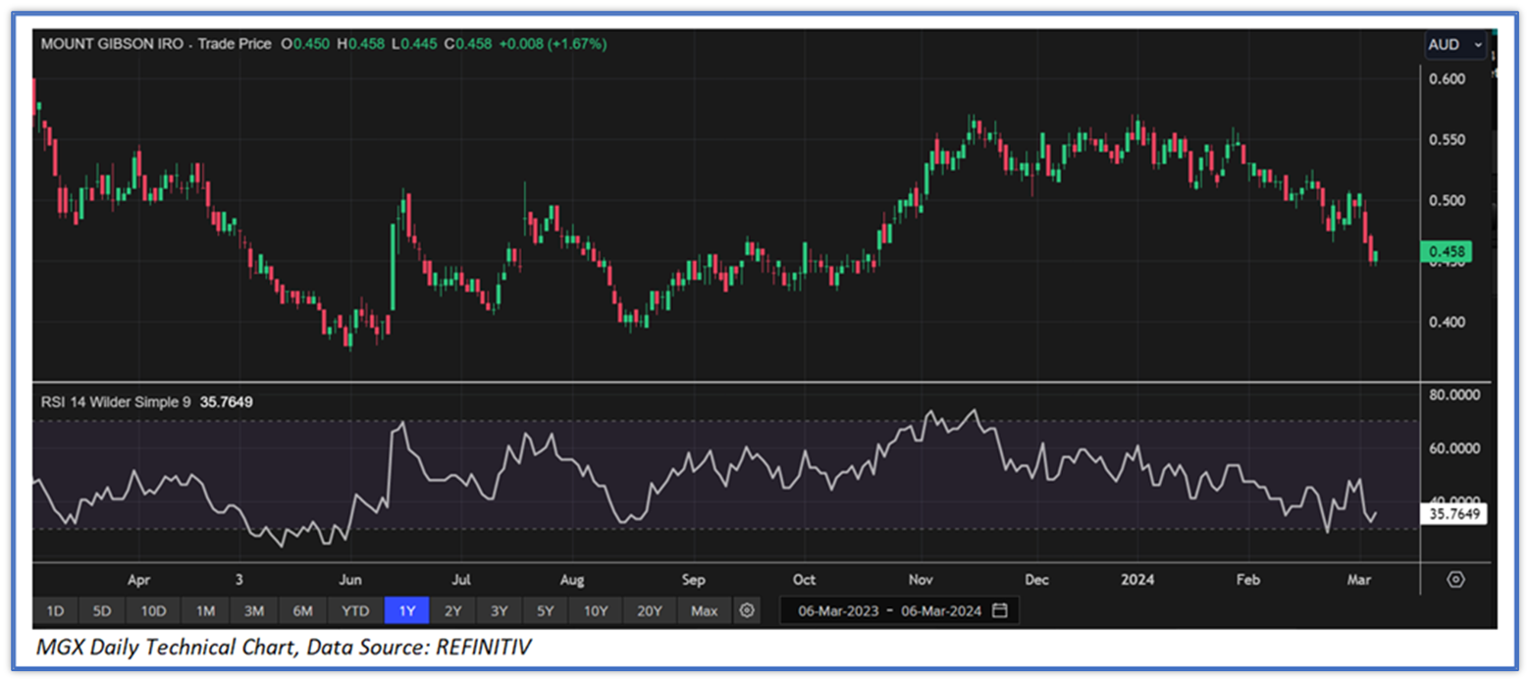Change range to 2Y
Screen dimensions: 1530x682
pos(452,611)
